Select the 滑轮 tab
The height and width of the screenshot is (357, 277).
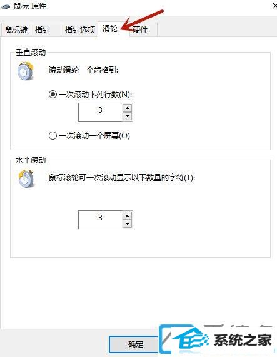pos(110,29)
